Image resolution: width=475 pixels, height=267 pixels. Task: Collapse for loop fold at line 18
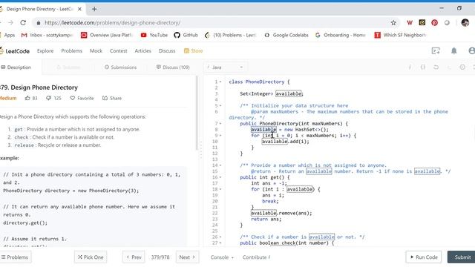pos(220,190)
